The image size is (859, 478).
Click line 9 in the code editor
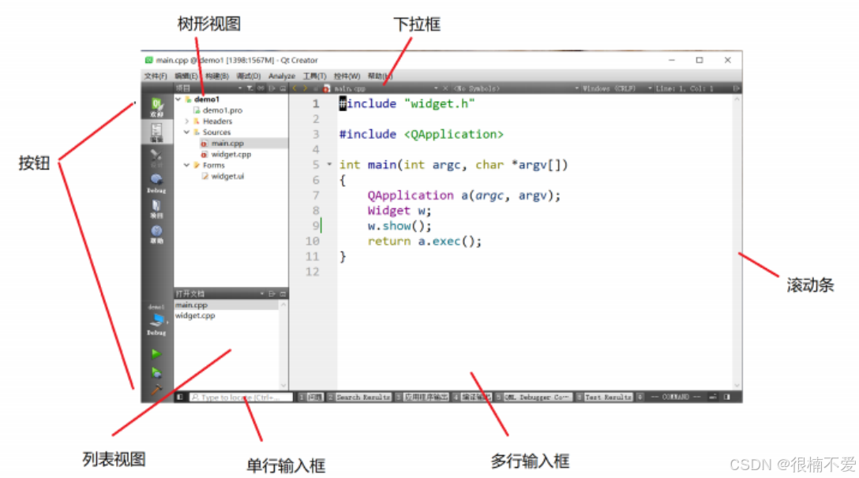point(399,226)
